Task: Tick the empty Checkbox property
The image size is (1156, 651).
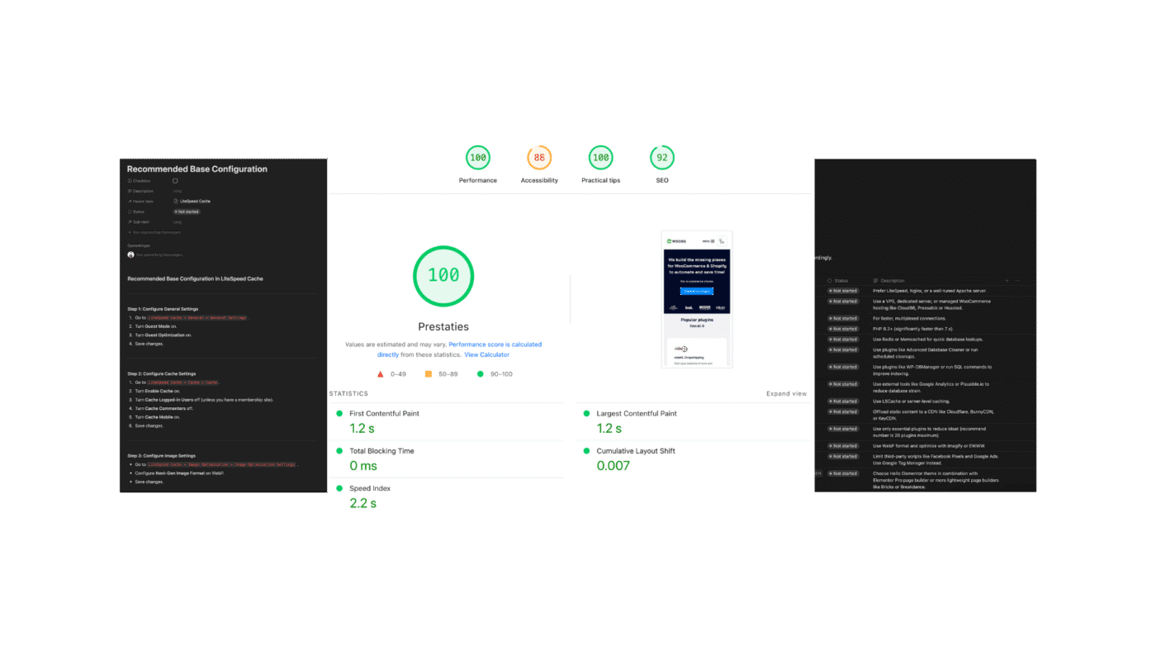Action: 175,181
